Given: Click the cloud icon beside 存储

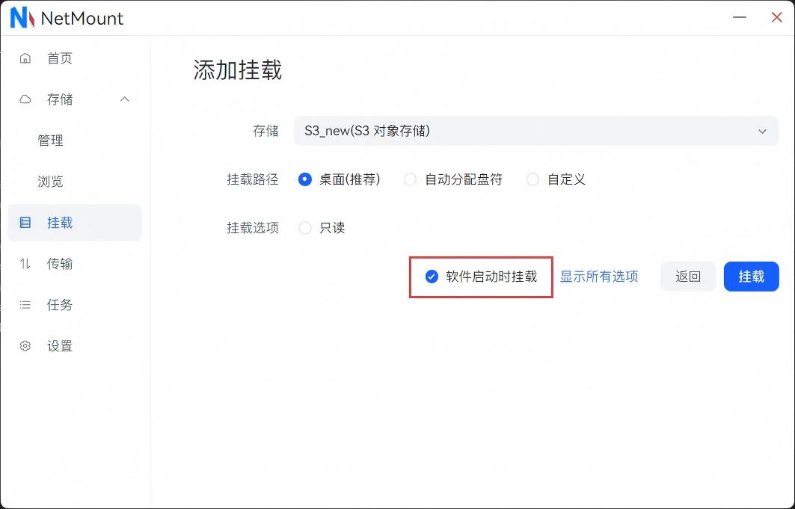Looking at the screenshot, I should point(25,99).
